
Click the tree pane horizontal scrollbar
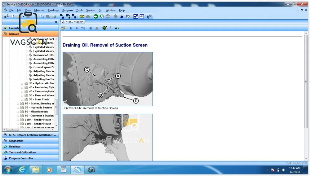pyautogui.click(x=13, y=130)
